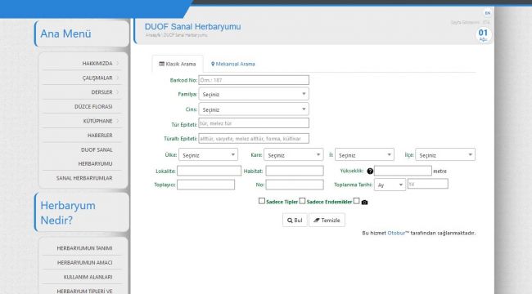Click the camera icon next to the checkboxes
The image size is (532, 294).
click(x=364, y=203)
